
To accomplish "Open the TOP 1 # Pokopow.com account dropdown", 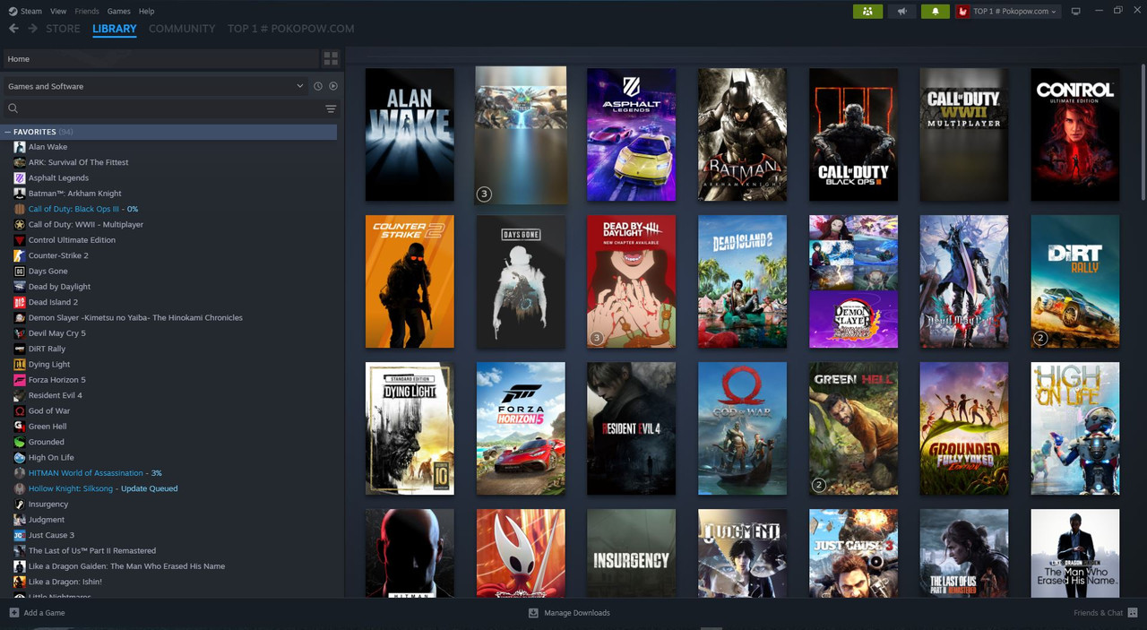I will pyautogui.click(x=1008, y=11).
